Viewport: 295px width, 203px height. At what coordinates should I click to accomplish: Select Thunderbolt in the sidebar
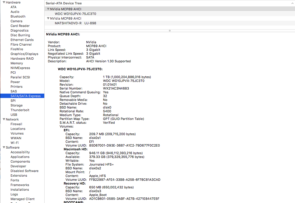point(20,110)
